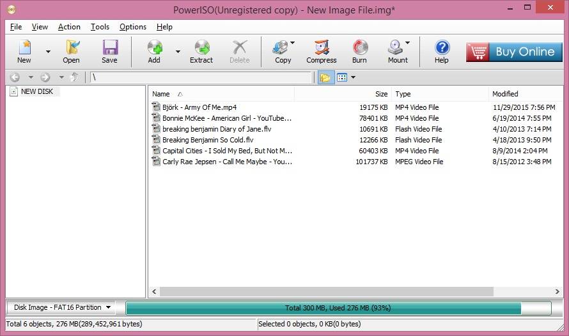Click the NEW DISK tree icon
This screenshot has height=336, width=569.
click(x=13, y=91)
